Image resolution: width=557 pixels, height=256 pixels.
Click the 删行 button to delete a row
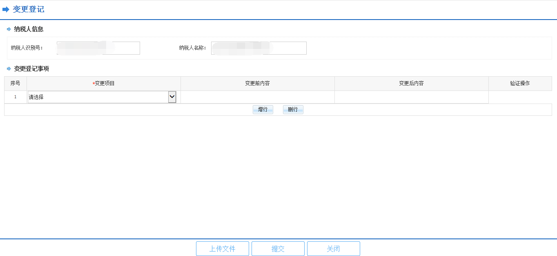(x=293, y=109)
